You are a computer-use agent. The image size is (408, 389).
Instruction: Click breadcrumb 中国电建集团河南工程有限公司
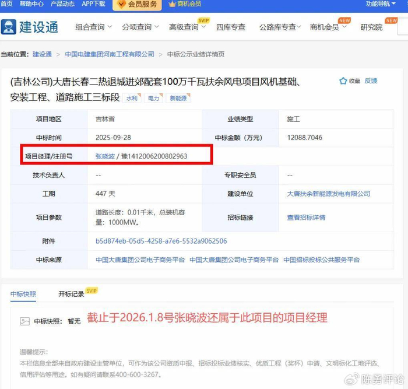point(110,54)
